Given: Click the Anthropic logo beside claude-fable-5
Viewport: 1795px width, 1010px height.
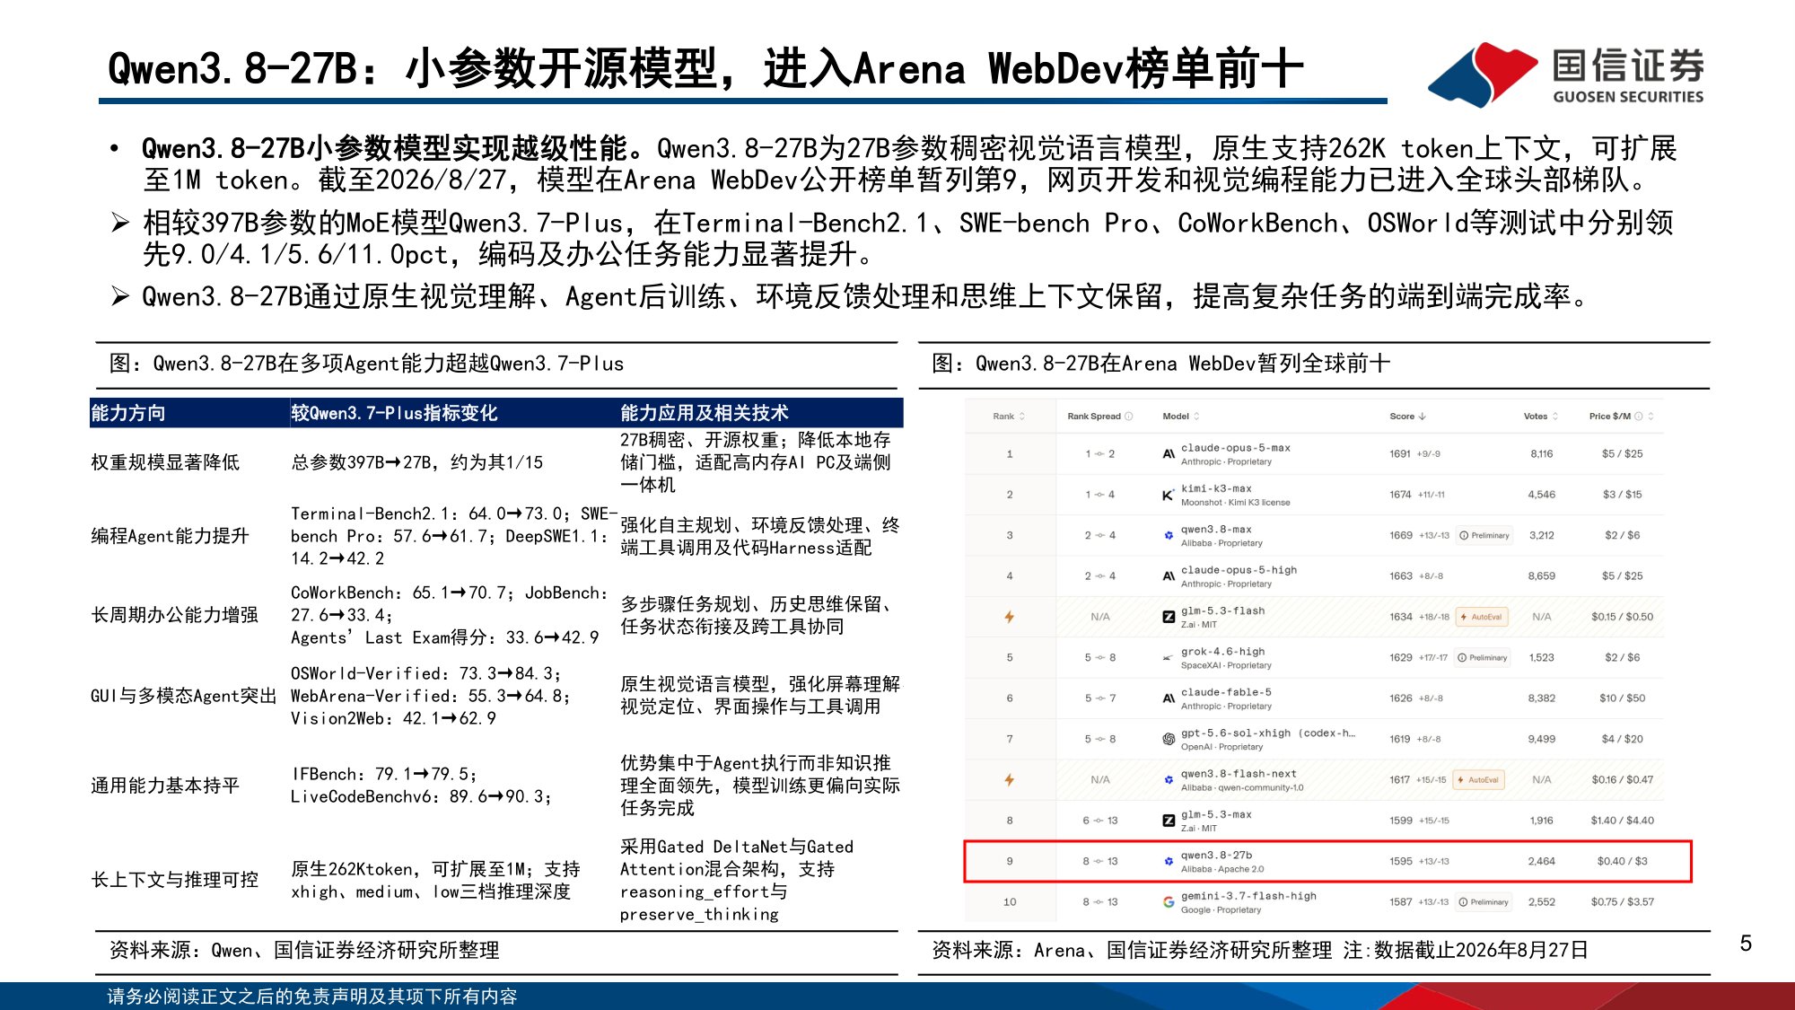Looking at the screenshot, I should tap(1169, 698).
